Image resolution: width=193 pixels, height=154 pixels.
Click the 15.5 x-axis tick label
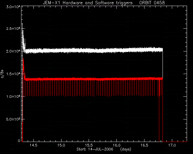89,145
